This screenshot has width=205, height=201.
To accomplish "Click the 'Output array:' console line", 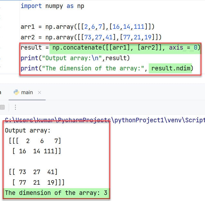I will [28, 130].
